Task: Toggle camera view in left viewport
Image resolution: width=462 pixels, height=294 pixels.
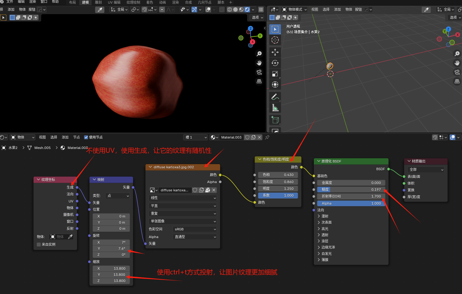Action: [x=259, y=72]
